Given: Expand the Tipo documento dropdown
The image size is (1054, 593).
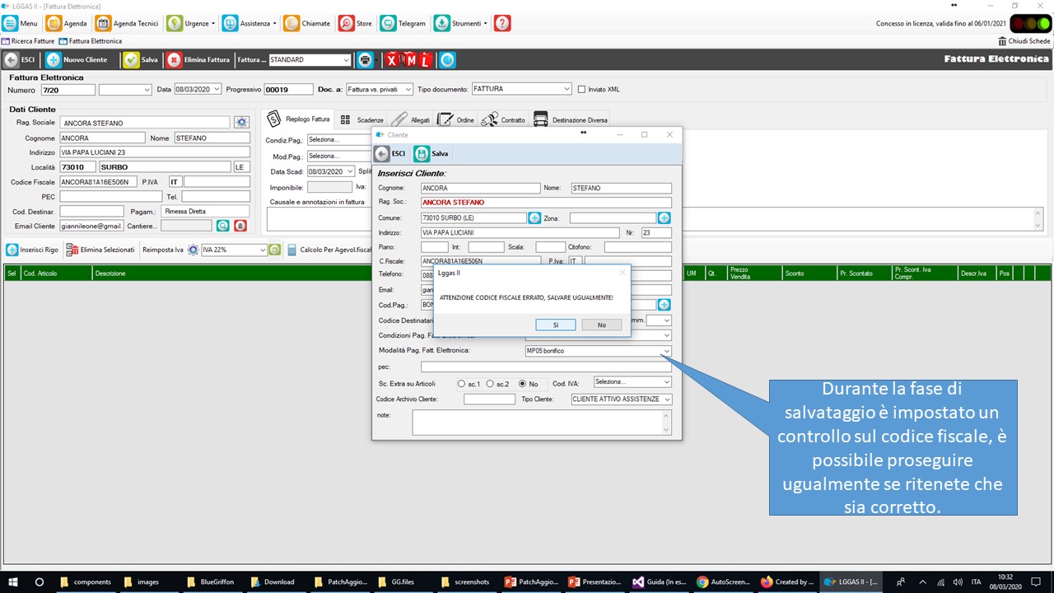Looking at the screenshot, I should (x=567, y=89).
